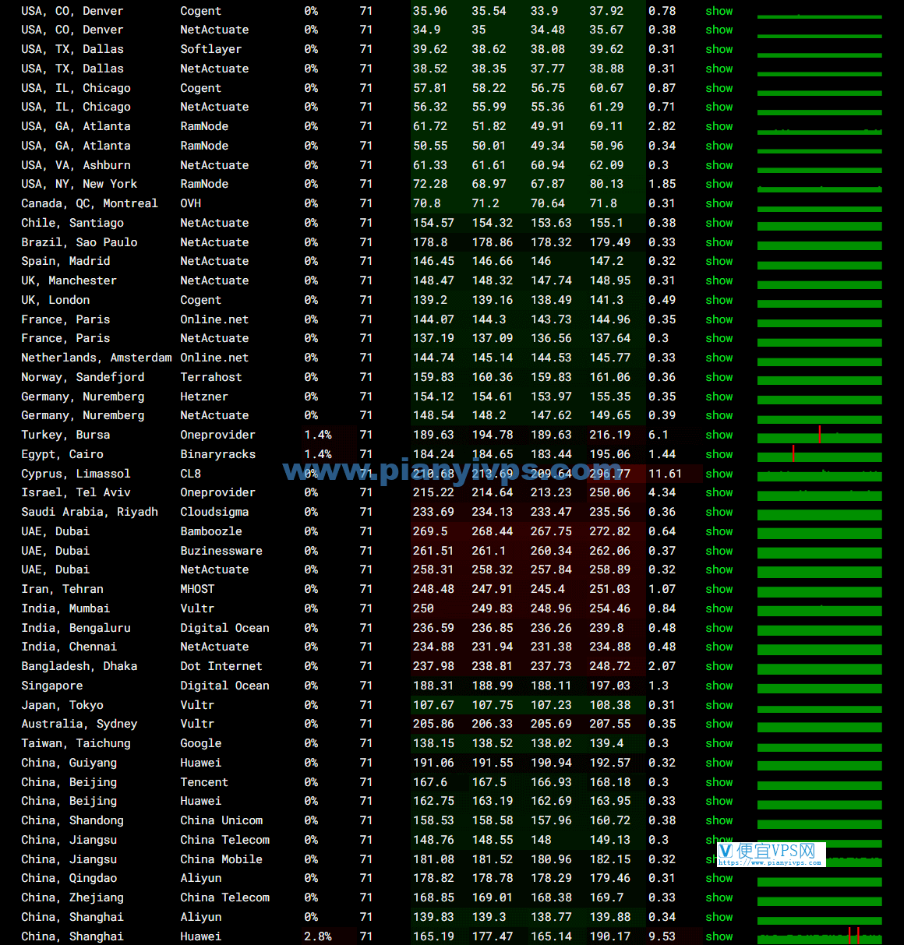This screenshot has width=904, height=945.
Task: Select the 269.5 latency value
Action: click(430, 531)
